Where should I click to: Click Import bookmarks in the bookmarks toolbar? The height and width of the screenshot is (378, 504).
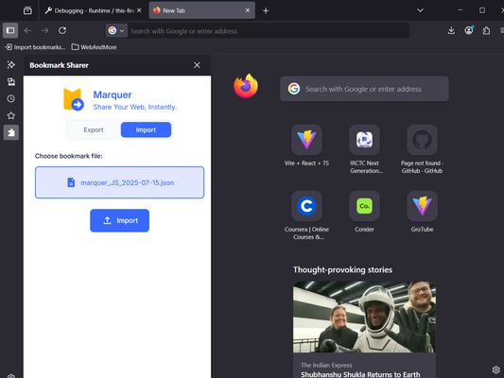(35, 47)
